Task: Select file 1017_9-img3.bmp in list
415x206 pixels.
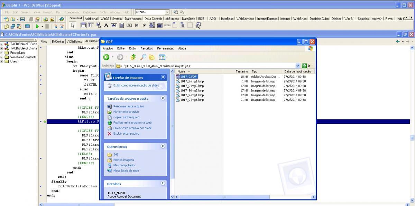Action: pyautogui.click(x=192, y=91)
